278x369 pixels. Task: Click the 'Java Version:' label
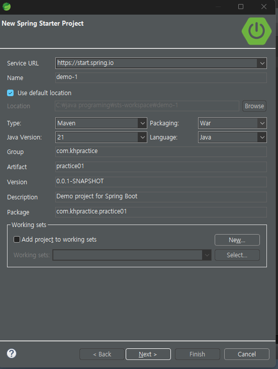click(24, 137)
